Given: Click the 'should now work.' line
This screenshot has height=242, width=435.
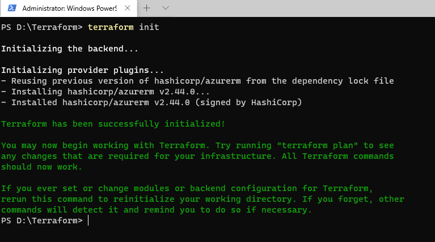Looking at the screenshot, I should 41,167.
